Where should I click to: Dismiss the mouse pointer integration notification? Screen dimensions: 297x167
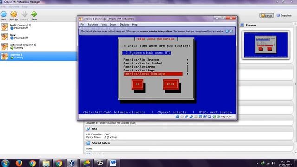pos(227,31)
